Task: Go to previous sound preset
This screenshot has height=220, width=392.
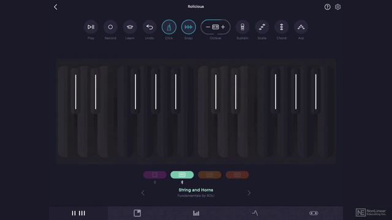Action: tap(143, 193)
